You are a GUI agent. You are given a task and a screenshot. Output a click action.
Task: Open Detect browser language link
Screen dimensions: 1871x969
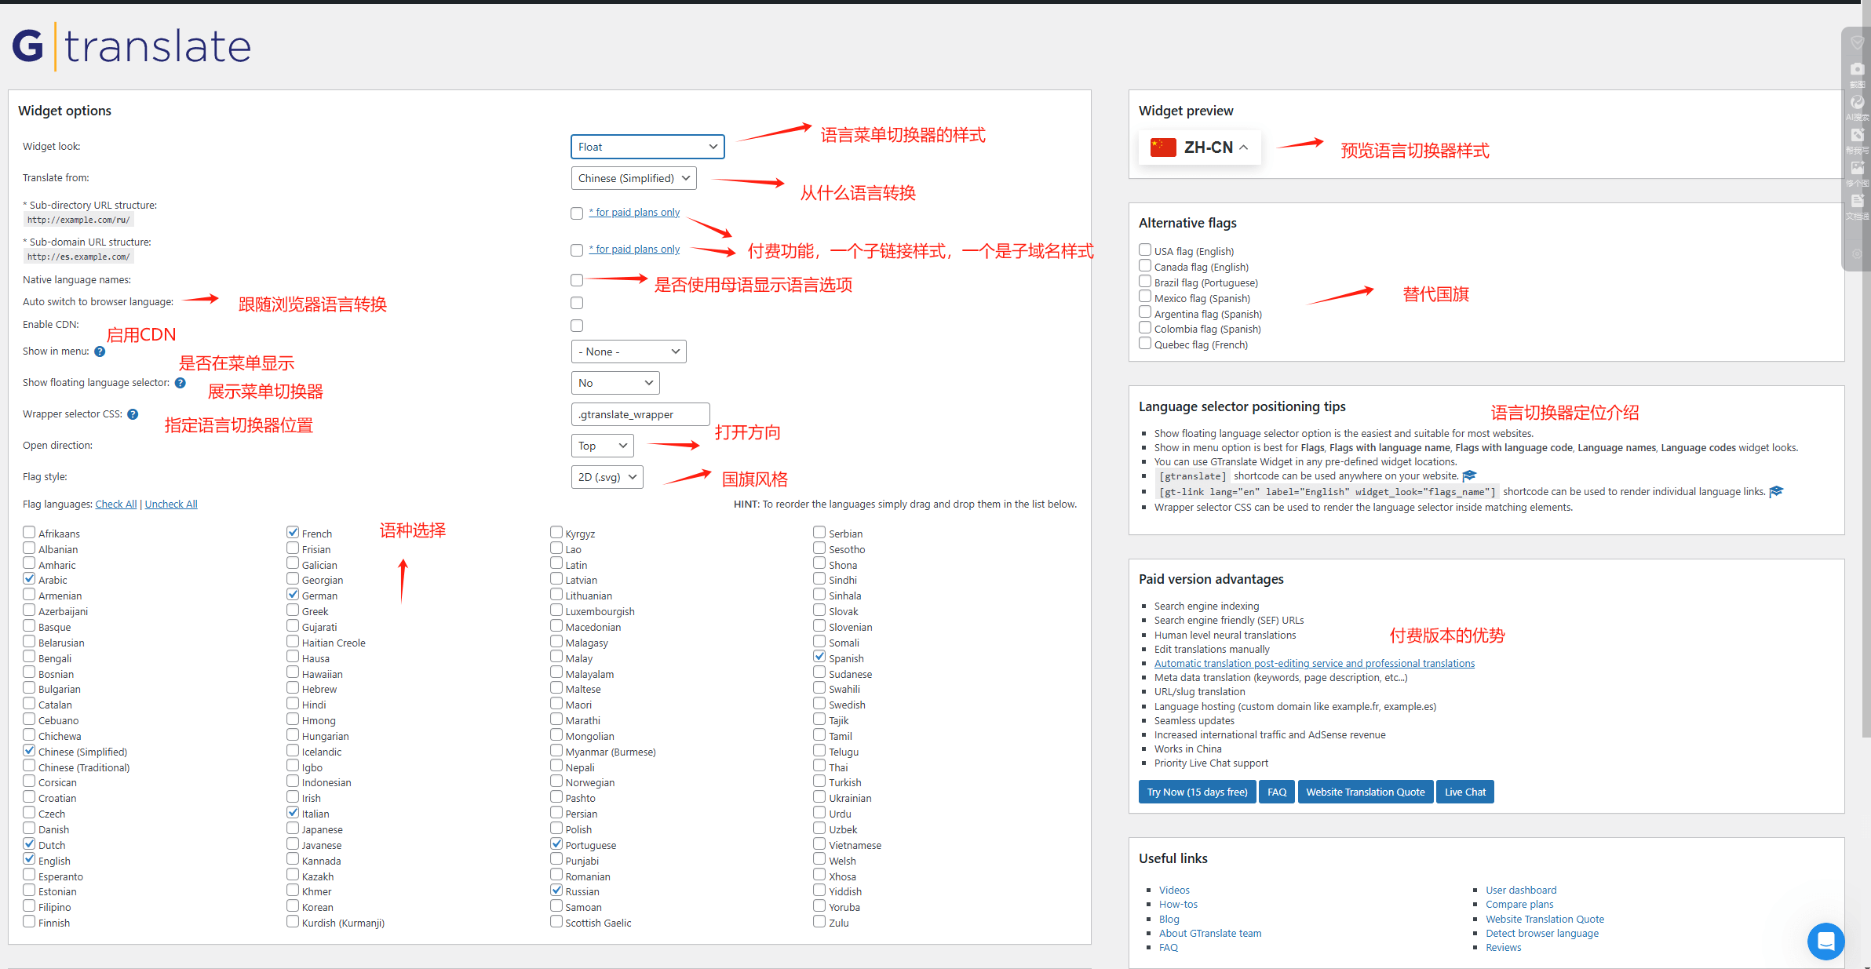pos(1542,934)
